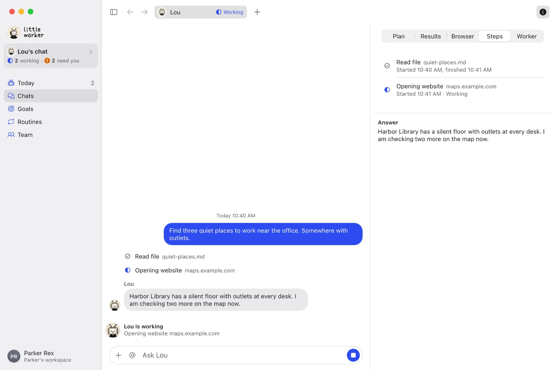The height and width of the screenshot is (370, 555).
Task: Stop Lou with the blue stop button
Action: pos(353,355)
